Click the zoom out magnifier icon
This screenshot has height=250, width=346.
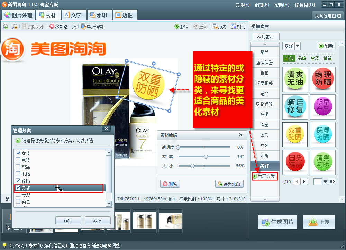tap(15, 27)
